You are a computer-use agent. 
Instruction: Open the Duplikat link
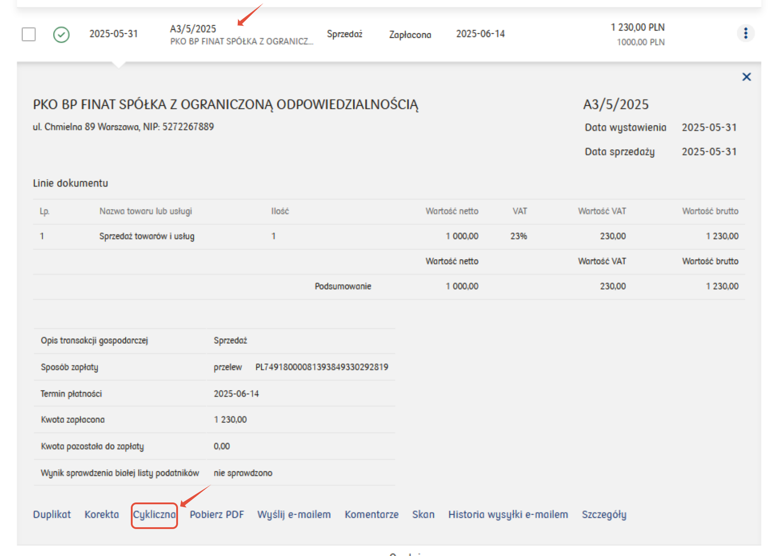(52, 515)
